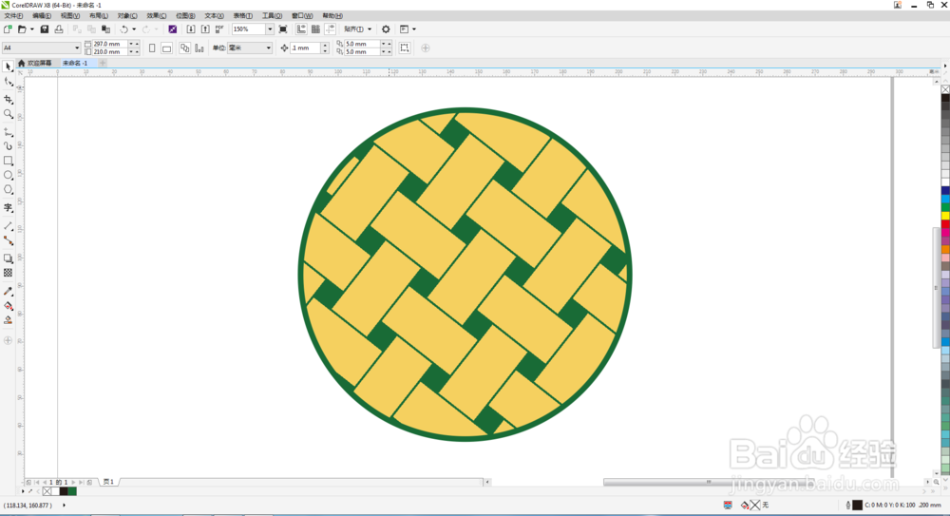Image resolution: width=950 pixels, height=516 pixels.
Task: Click the Print icon
Action: click(59, 29)
